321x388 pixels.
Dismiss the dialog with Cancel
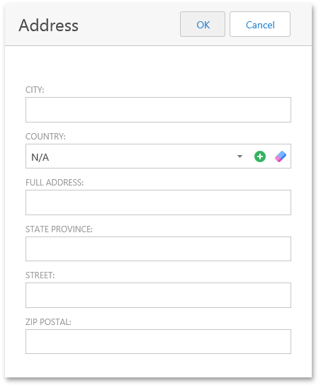[260, 24]
